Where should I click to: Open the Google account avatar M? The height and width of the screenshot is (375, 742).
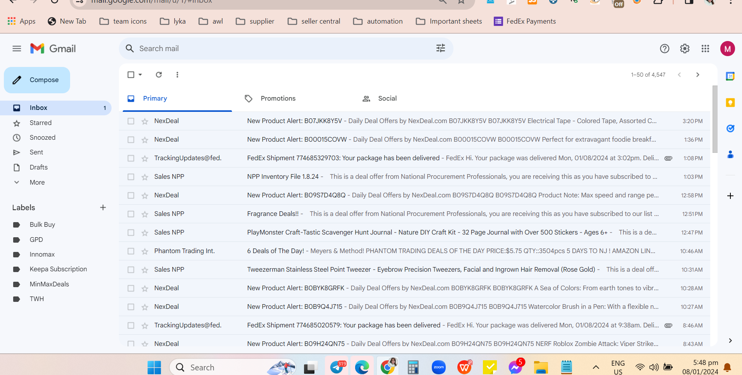pos(728,49)
